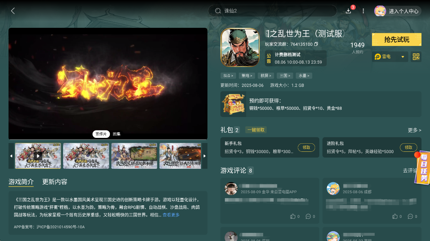Open 更多 gift packs

click(415, 130)
